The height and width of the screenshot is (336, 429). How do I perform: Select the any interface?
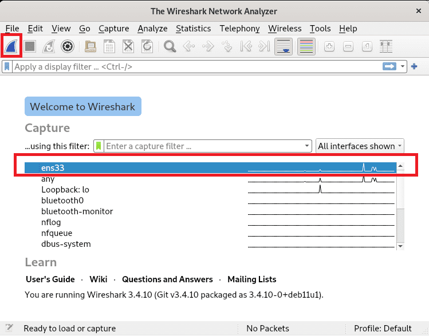click(210, 179)
